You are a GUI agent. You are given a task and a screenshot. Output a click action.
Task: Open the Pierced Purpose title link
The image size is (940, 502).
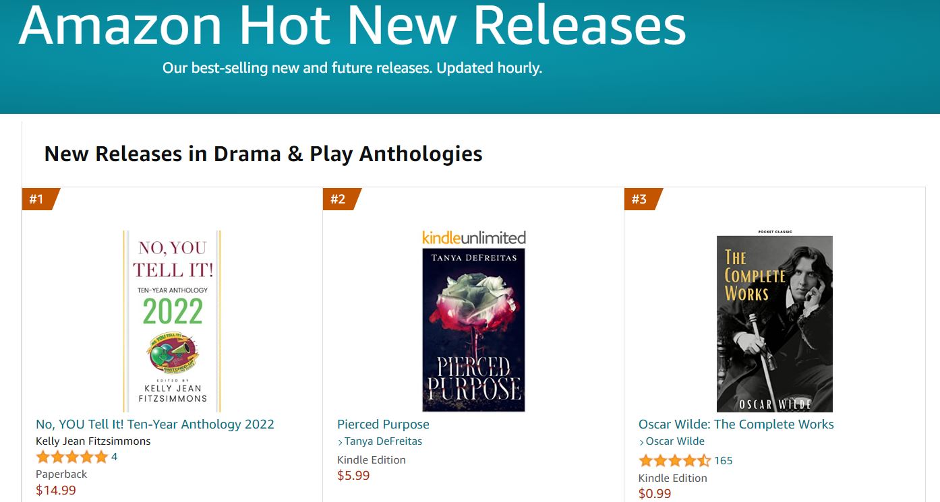point(383,425)
